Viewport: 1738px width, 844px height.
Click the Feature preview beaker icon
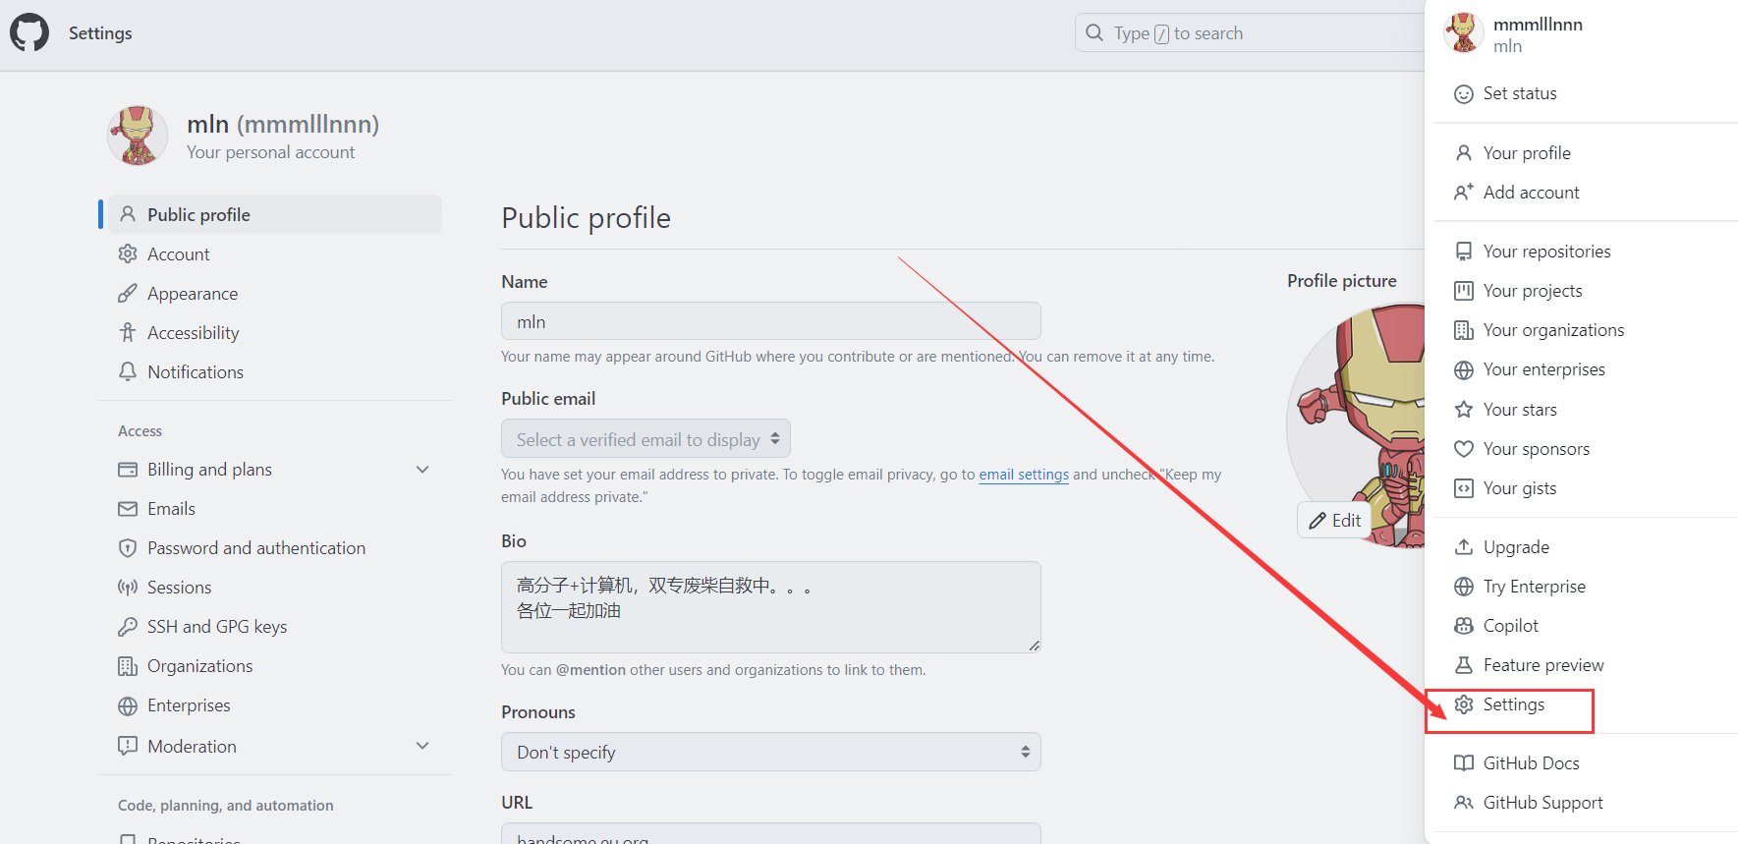point(1464,665)
